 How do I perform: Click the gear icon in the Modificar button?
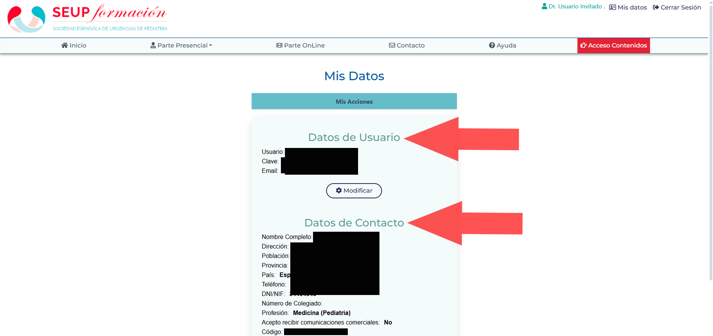coord(339,191)
